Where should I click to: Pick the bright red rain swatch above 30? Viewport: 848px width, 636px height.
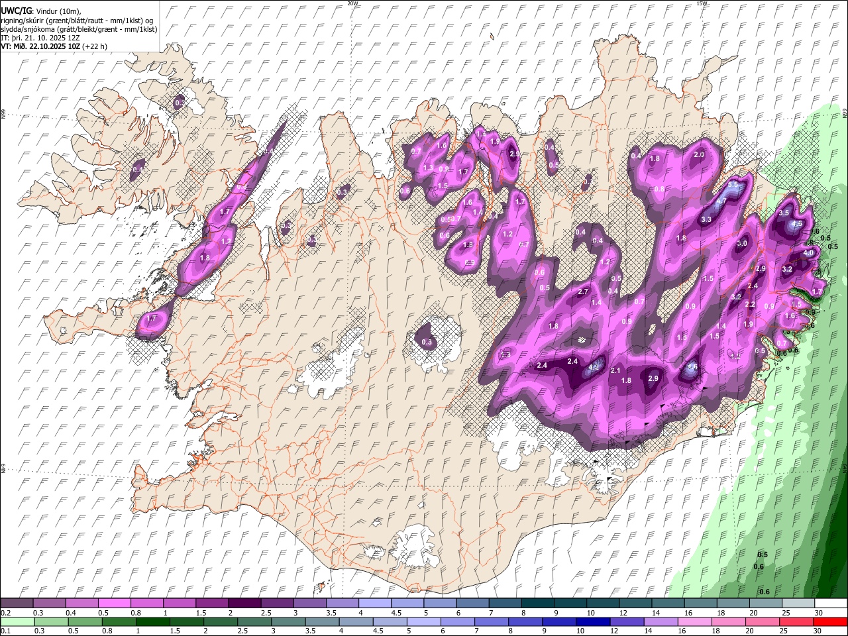[831, 622]
